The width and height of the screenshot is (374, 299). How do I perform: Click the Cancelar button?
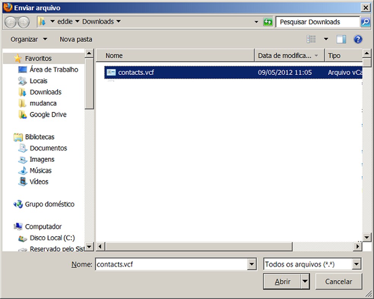pos(338,282)
